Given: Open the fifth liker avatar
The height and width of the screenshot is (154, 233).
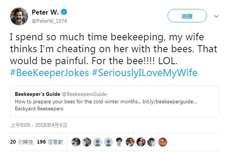Looking at the screenshot, I should coord(120,142).
